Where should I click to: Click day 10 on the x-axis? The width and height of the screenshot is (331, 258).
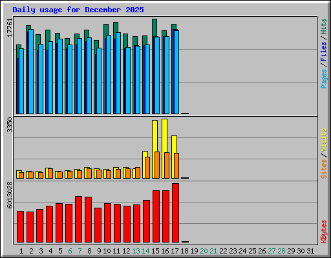[x=107, y=251]
